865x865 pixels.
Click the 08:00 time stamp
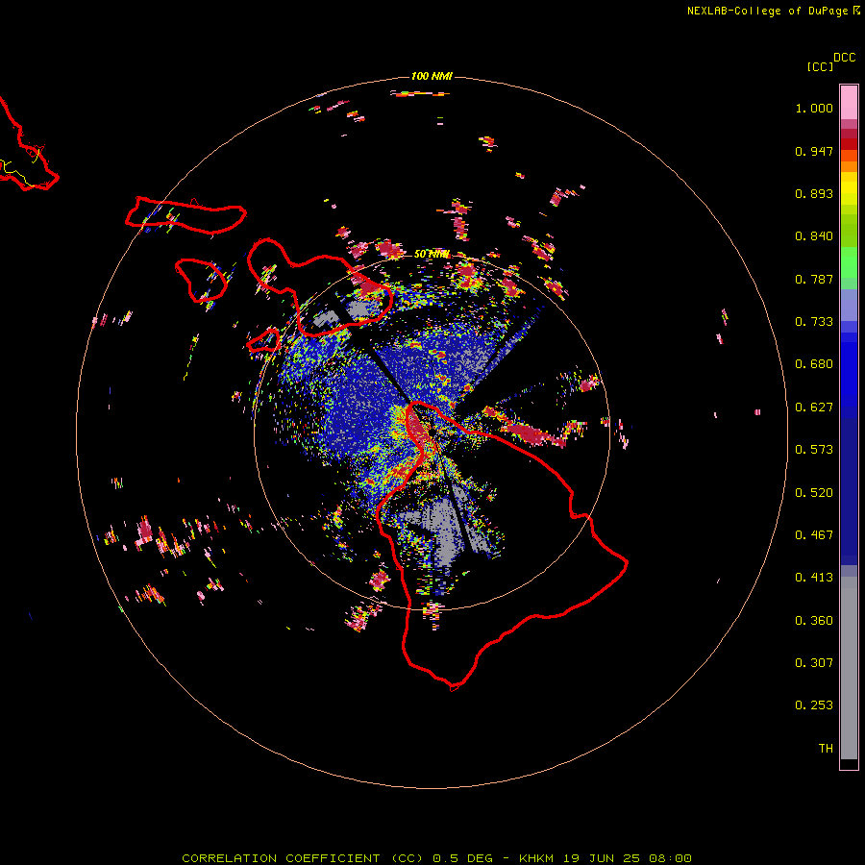coord(670,858)
